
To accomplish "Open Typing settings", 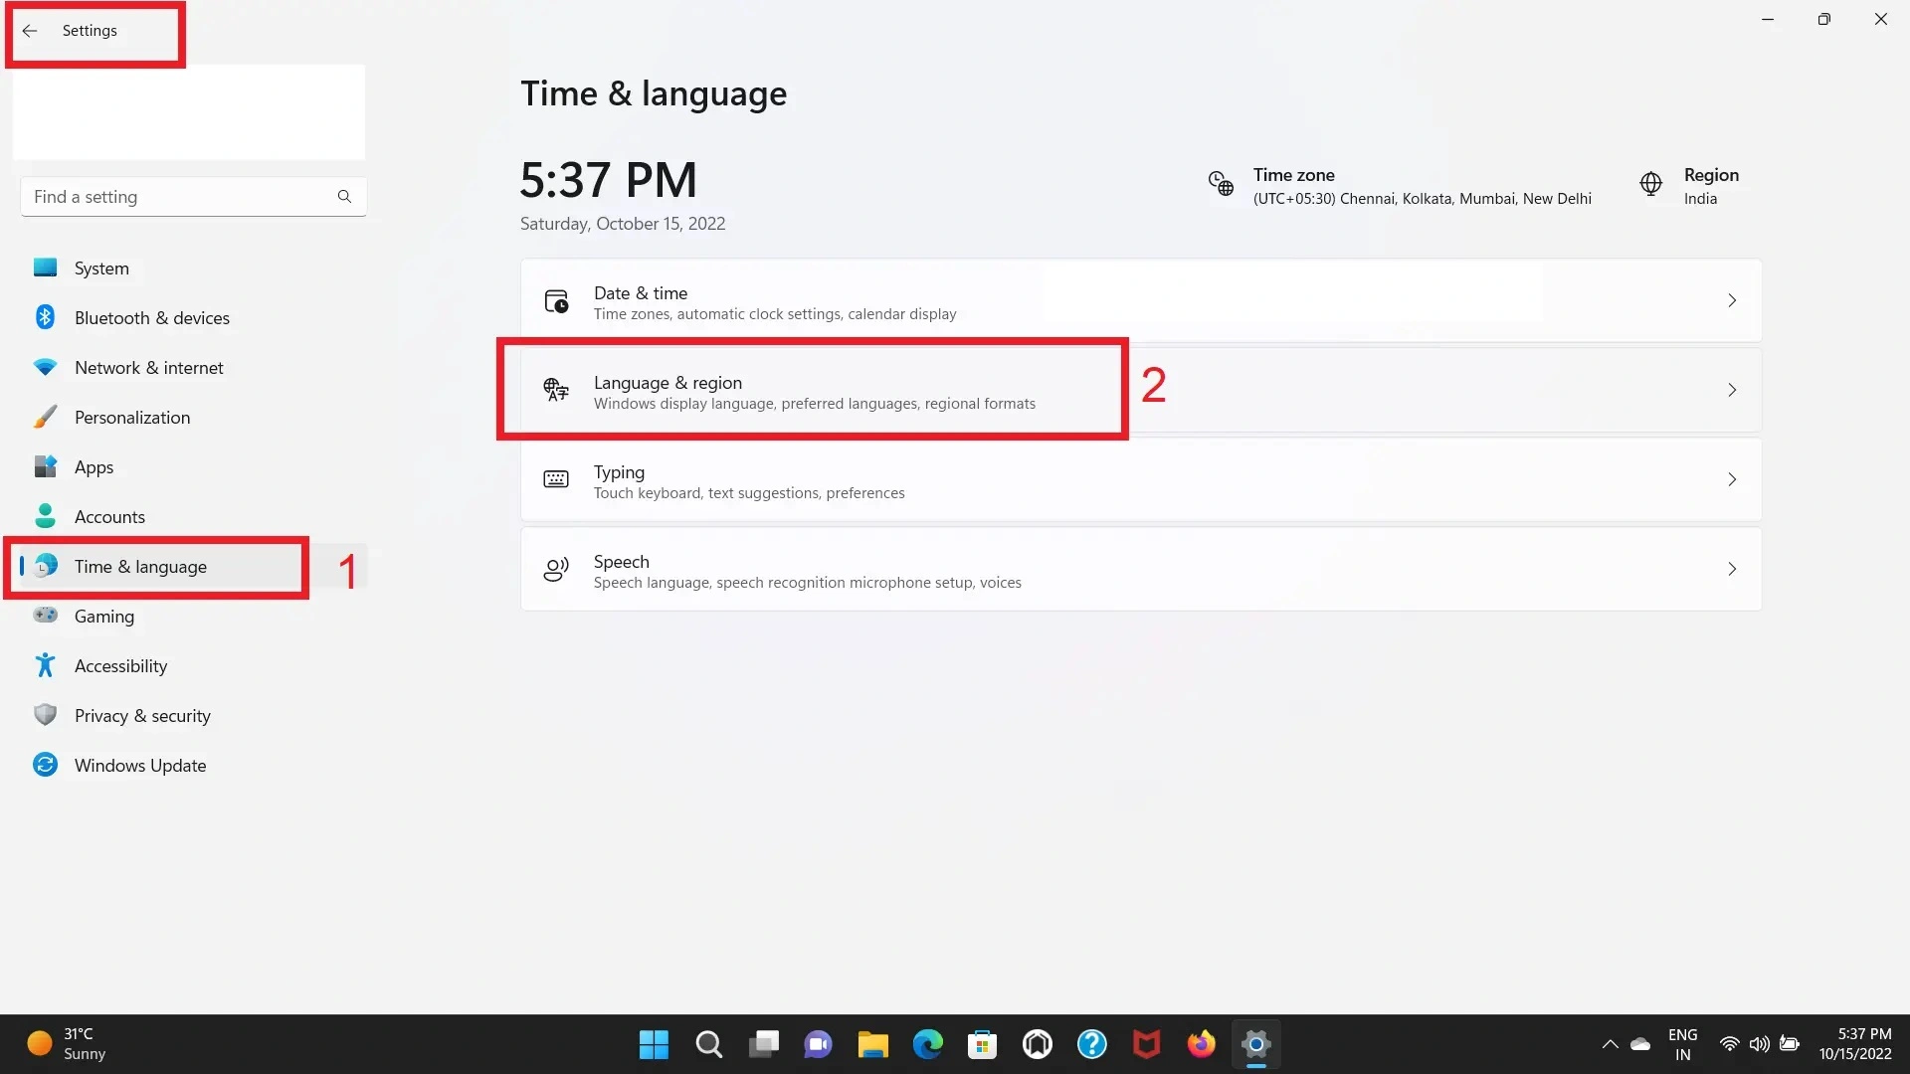I will click(1139, 480).
